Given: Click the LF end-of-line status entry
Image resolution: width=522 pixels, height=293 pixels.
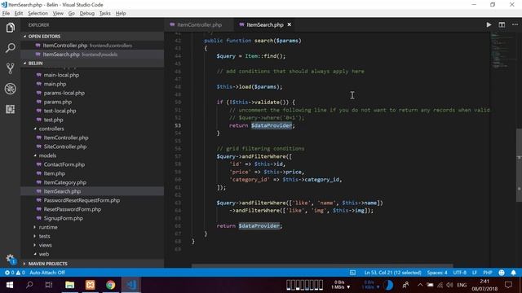Looking at the screenshot, I should tap(475, 273).
